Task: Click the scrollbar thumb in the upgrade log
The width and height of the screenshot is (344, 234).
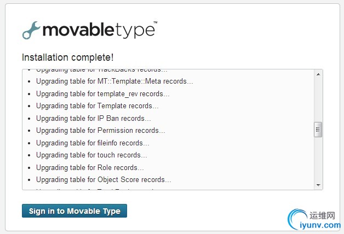Action: point(318,130)
